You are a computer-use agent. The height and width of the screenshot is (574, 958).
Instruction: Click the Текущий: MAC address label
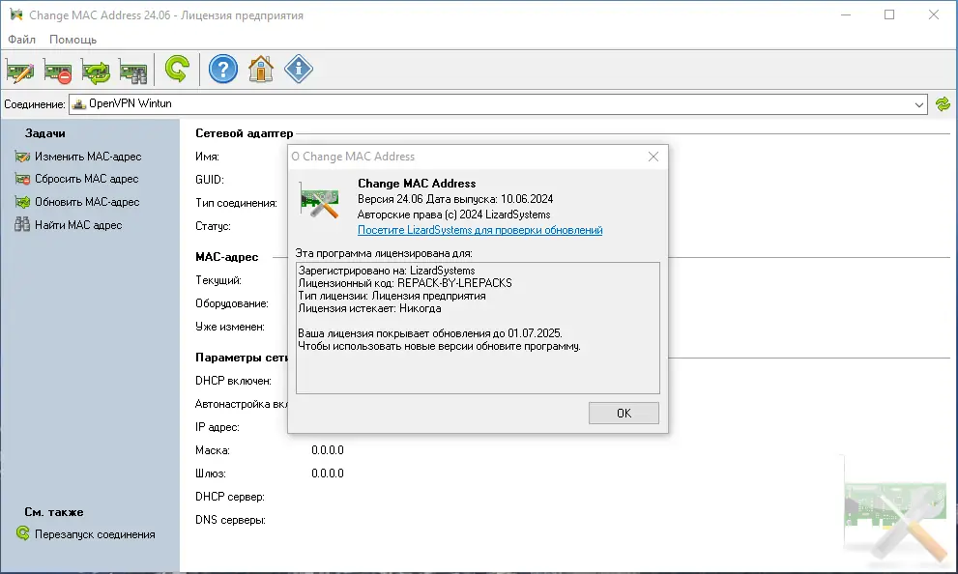tap(218, 280)
